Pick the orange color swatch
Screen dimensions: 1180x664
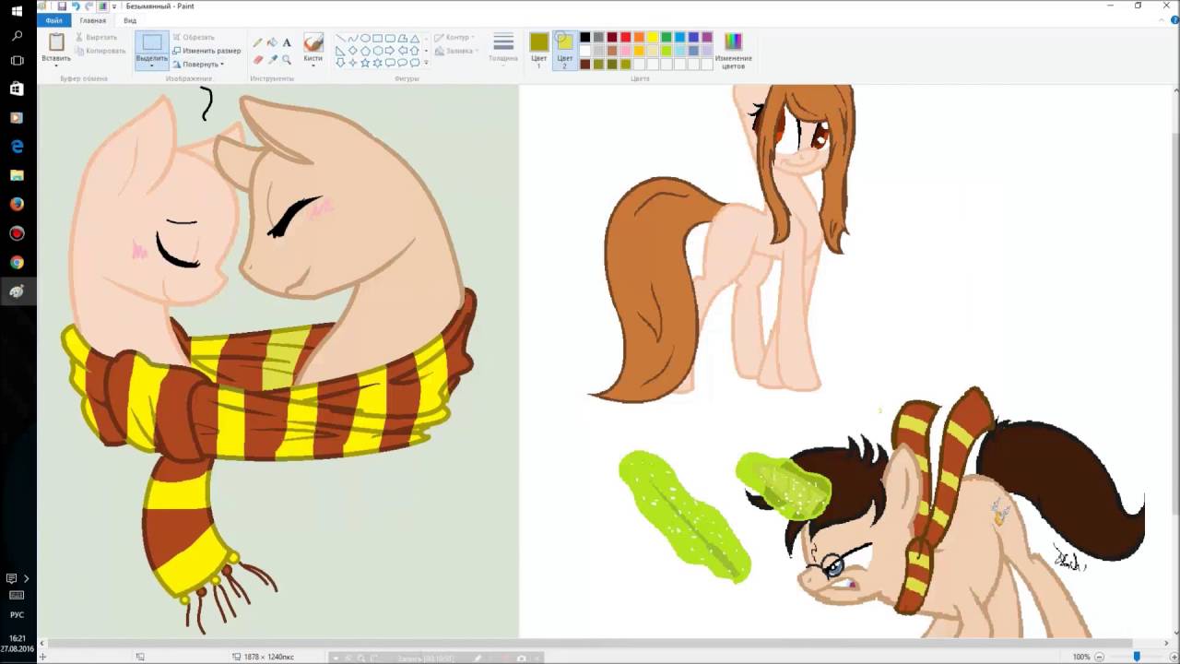[x=639, y=38]
